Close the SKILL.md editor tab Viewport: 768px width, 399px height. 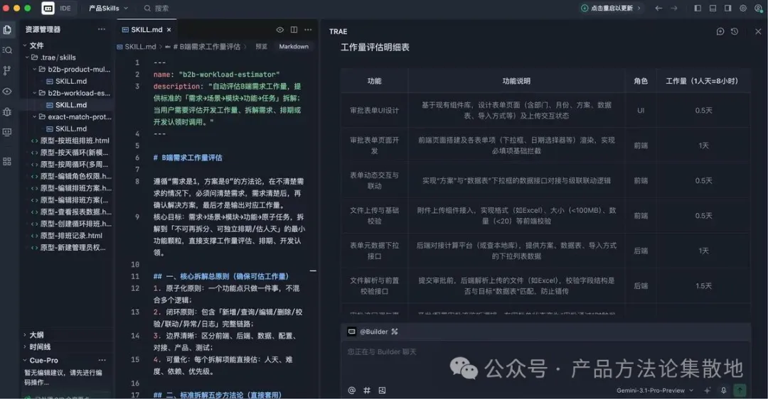[169, 30]
